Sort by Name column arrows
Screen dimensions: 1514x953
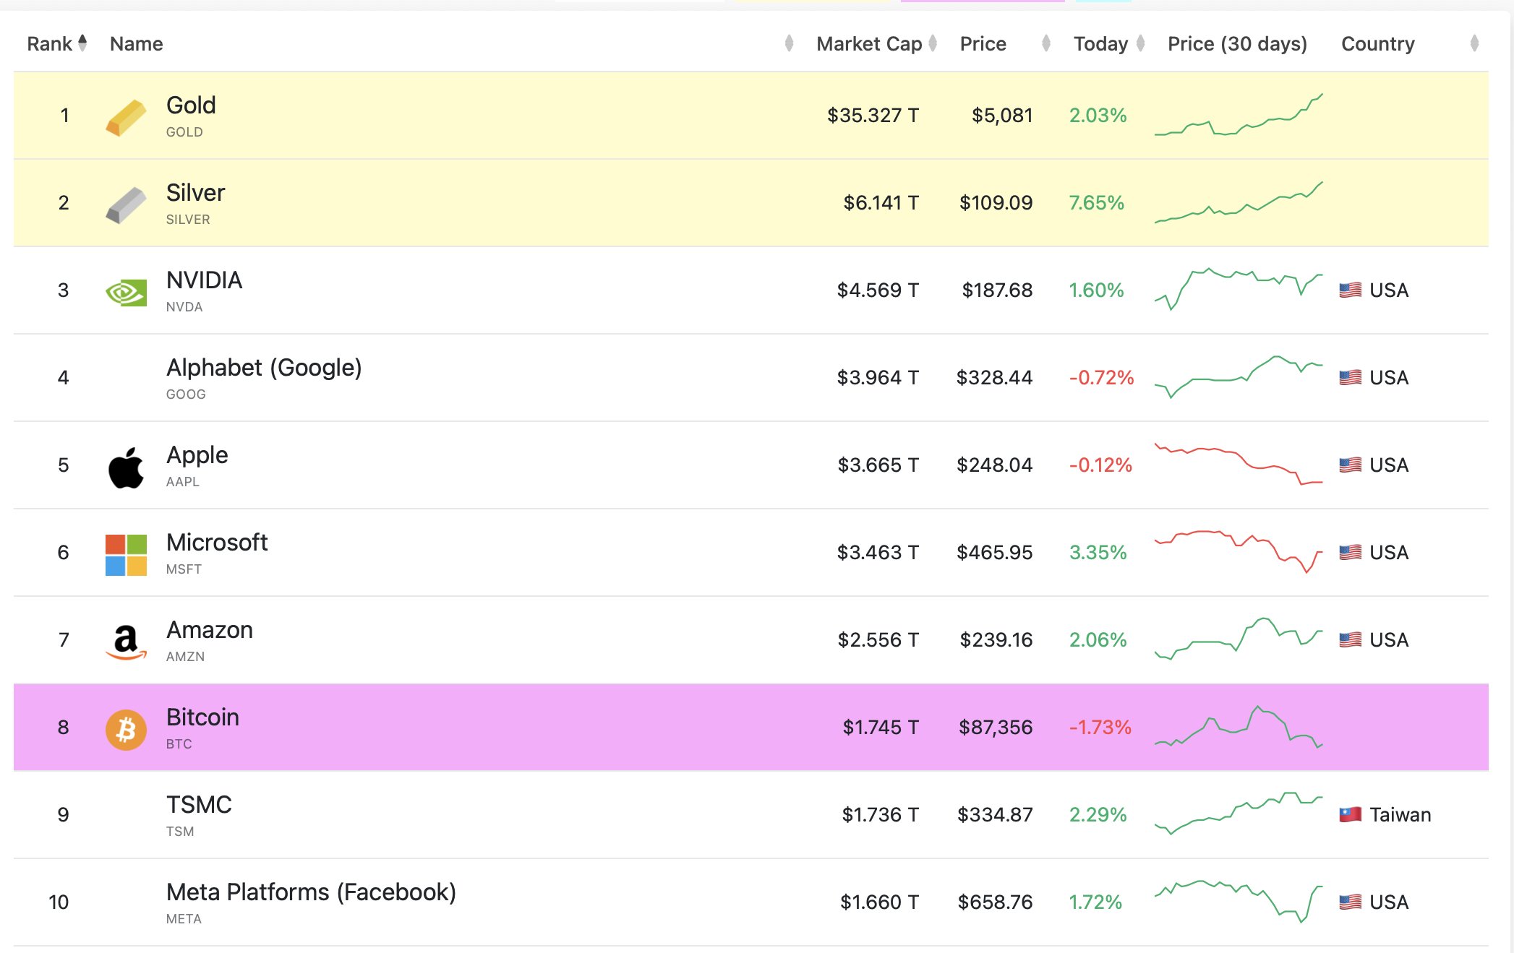[789, 43]
